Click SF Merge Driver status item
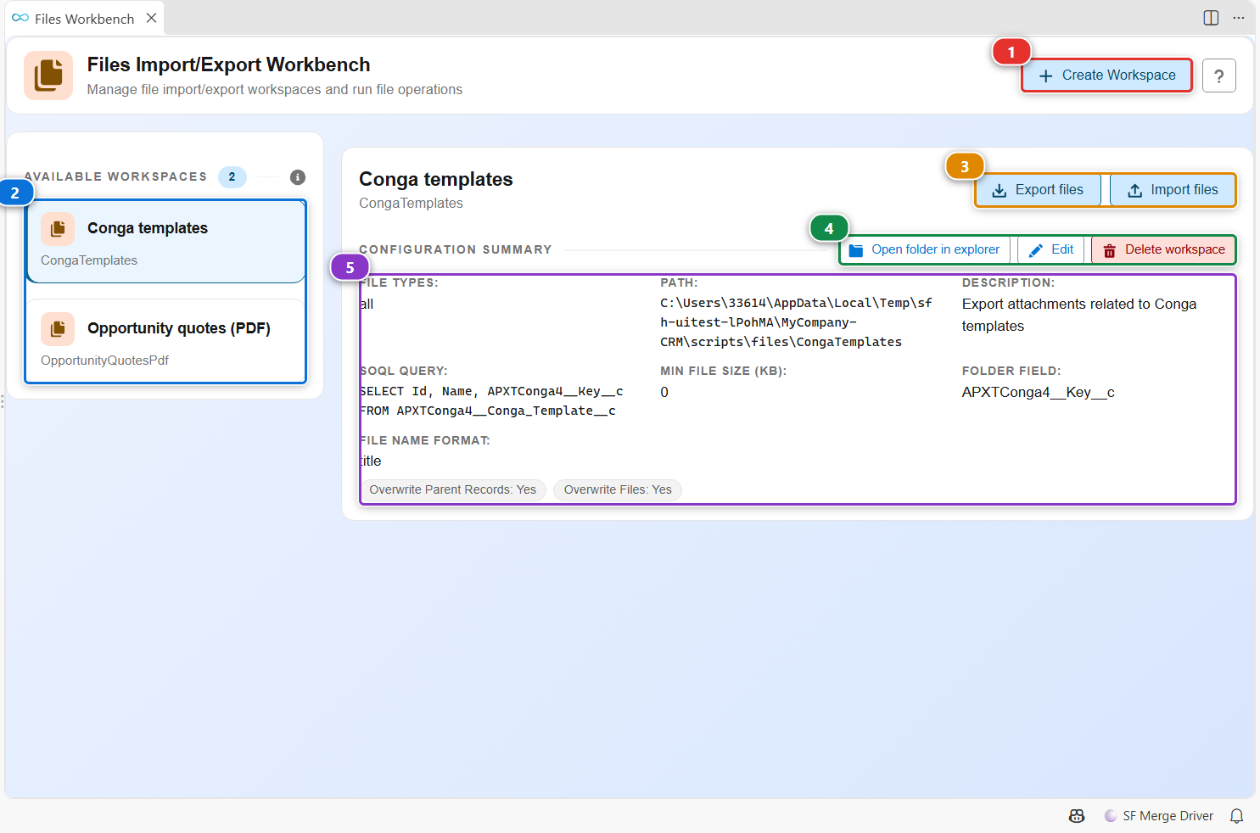 click(x=1159, y=816)
